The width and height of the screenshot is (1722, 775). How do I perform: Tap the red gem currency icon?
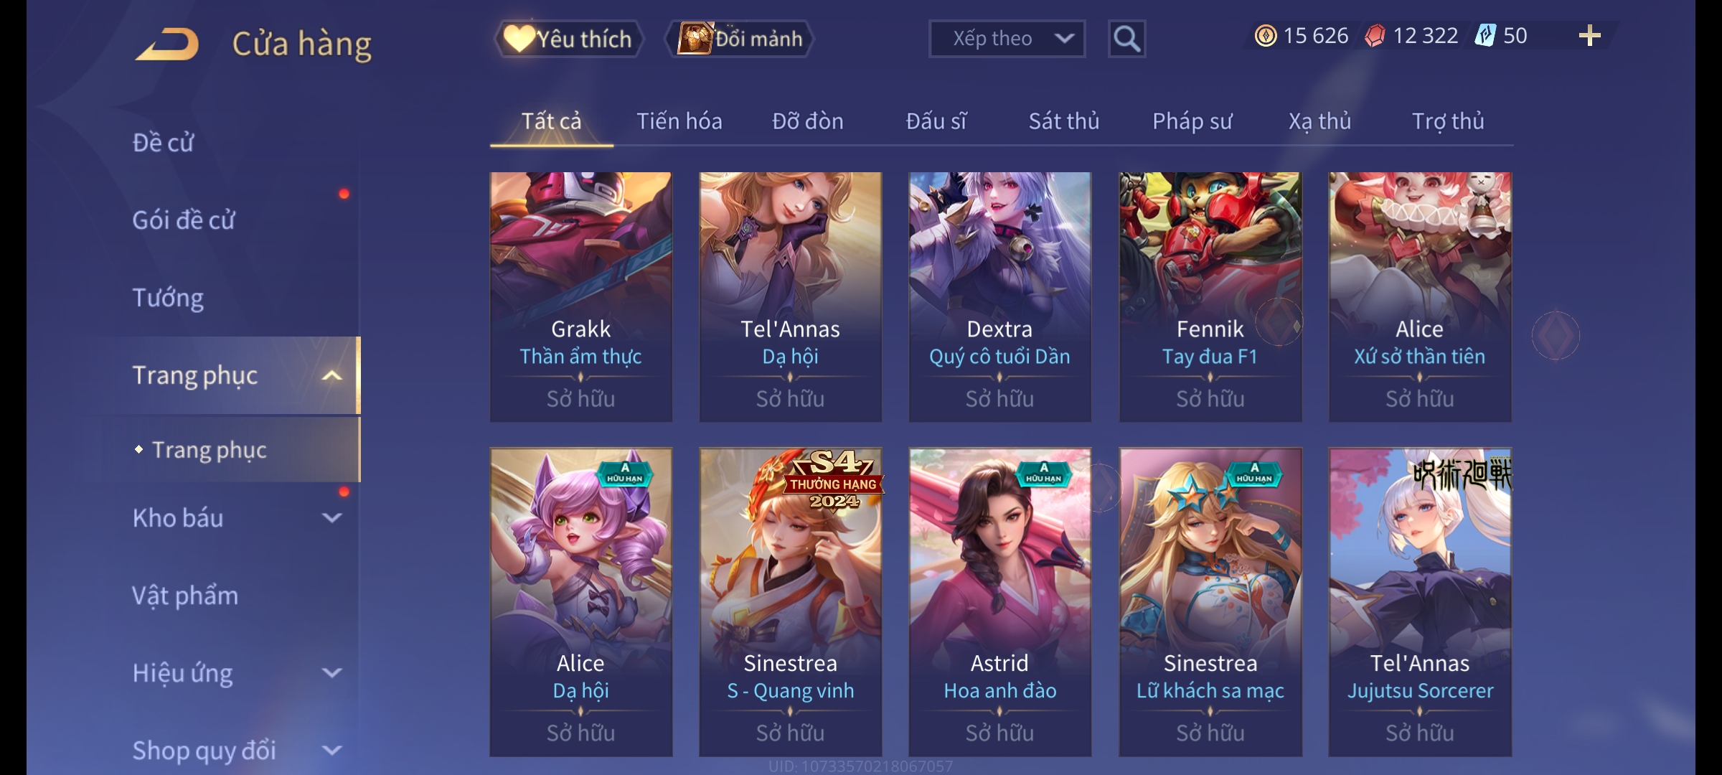point(1375,36)
